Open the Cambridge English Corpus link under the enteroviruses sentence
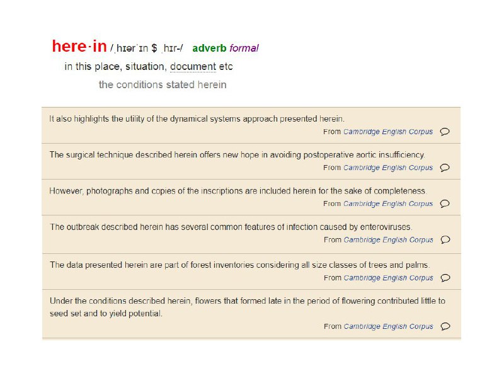This screenshot has width=504, height=390. pos(388,239)
